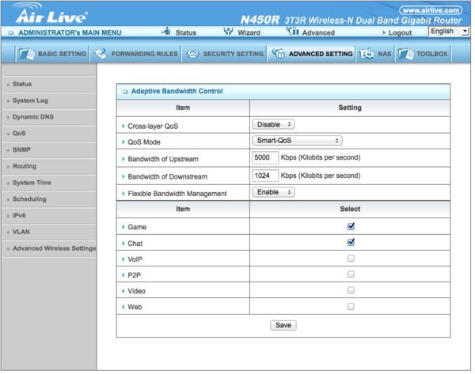Click the QoS Mode label
This screenshot has width=475, height=374.
pos(144,142)
